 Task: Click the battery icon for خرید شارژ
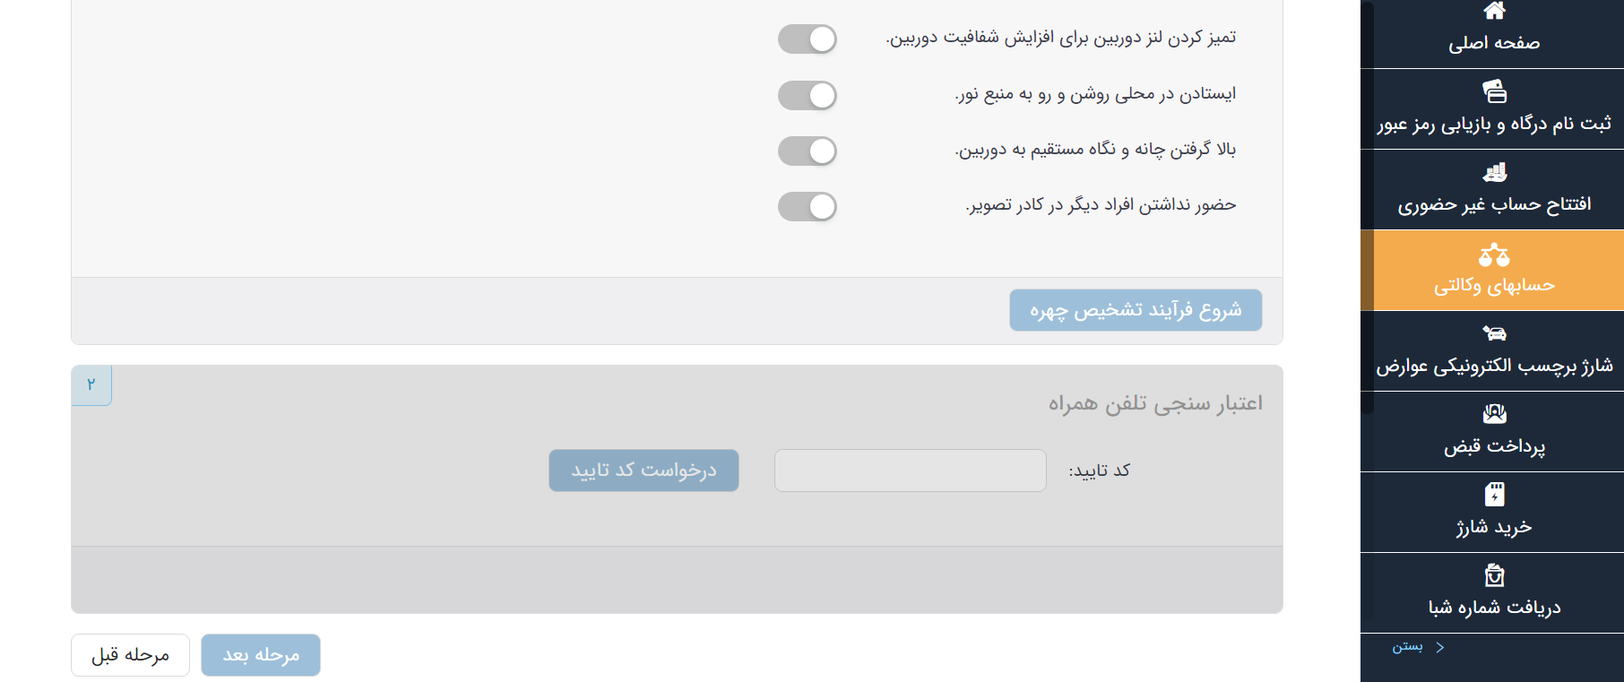[1492, 494]
